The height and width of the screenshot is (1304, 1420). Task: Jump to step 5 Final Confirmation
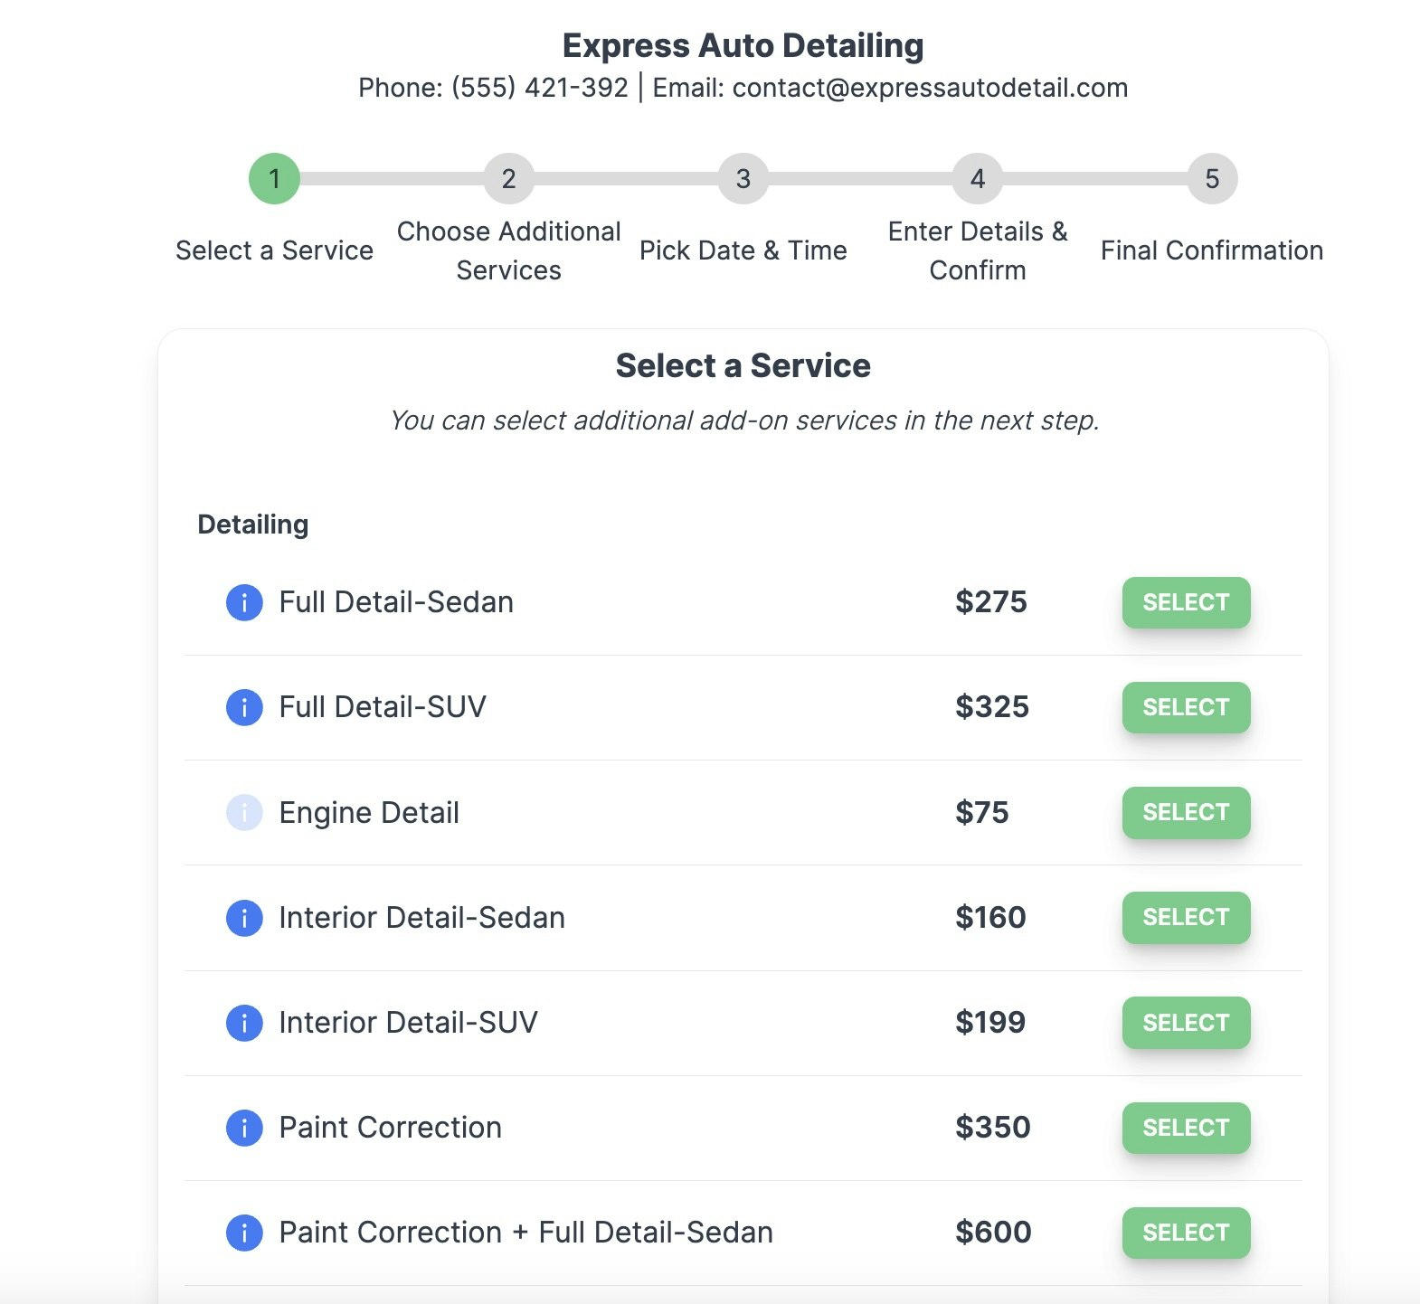(1212, 179)
